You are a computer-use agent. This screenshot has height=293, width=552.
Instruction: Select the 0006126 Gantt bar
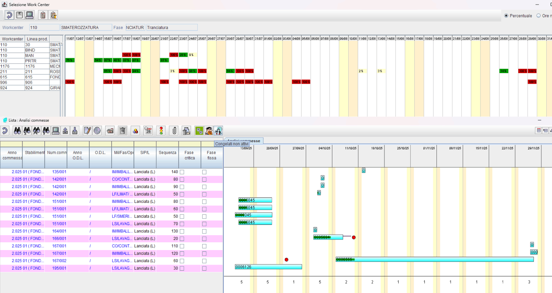tap(268, 267)
